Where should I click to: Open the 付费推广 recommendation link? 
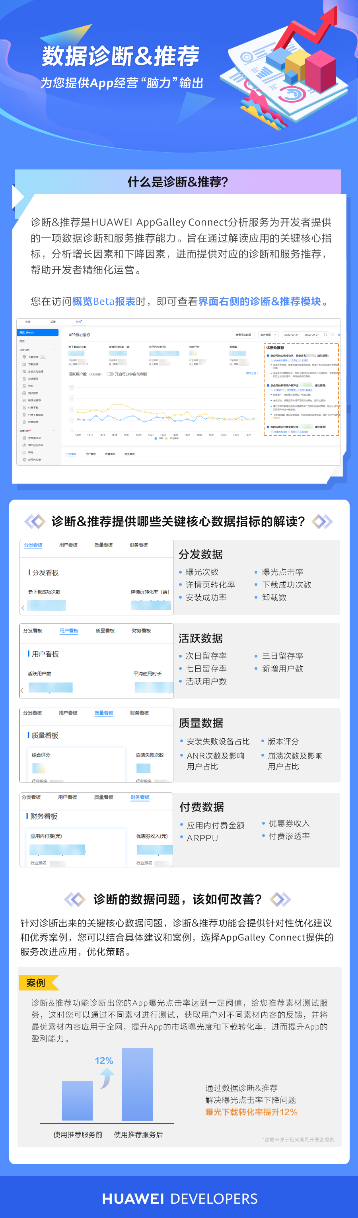[278, 391]
